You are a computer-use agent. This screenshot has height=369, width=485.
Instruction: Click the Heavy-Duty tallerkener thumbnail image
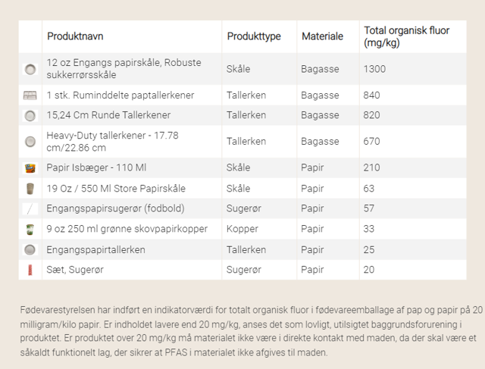click(x=30, y=142)
